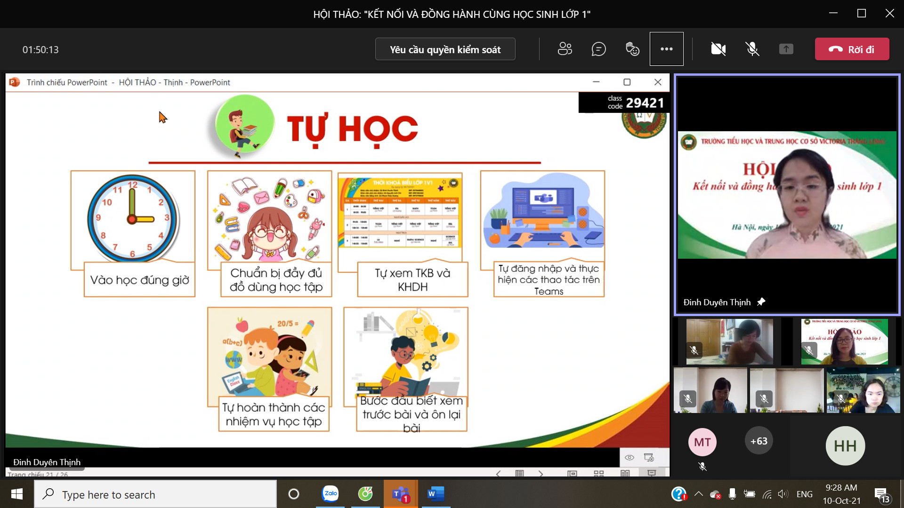Viewport: 904px width, 508px height.
Task: Click the Microsoft Teams taskbar icon
Action: [x=400, y=494]
